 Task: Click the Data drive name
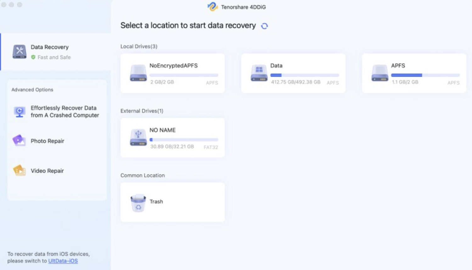[276, 66]
